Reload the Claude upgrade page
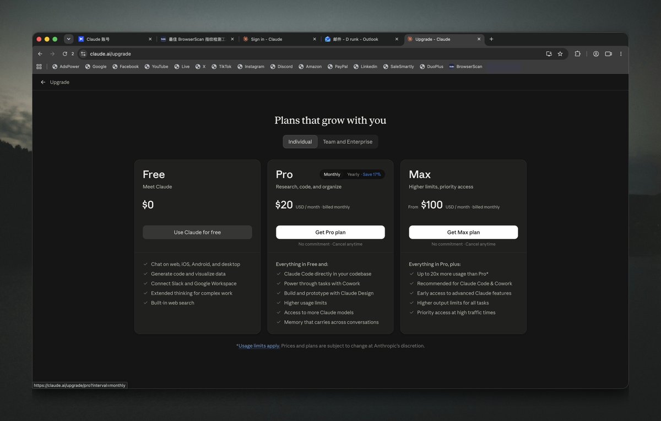 click(x=64, y=54)
